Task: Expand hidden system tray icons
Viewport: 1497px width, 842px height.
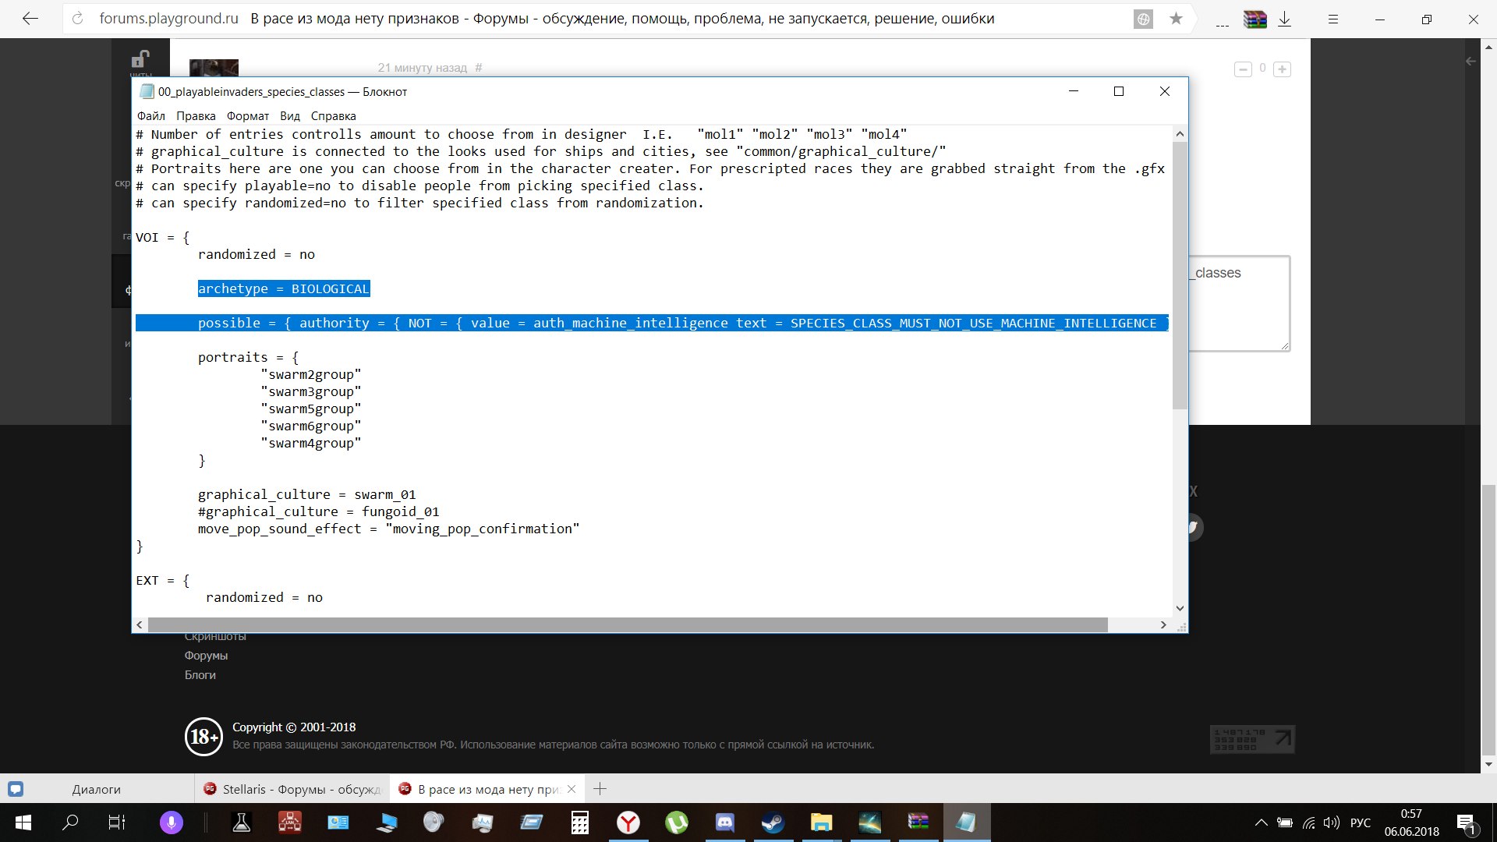Action: coord(1260,823)
